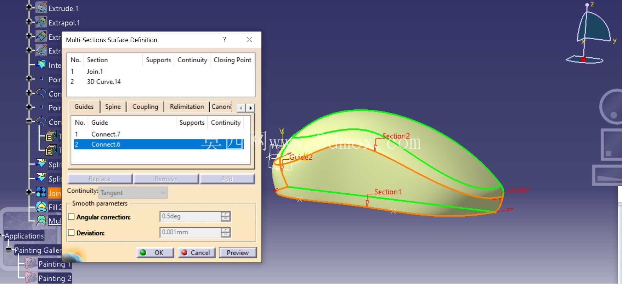
Task: Click the Painting 1 icon in the tree
Action: click(30, 263)
